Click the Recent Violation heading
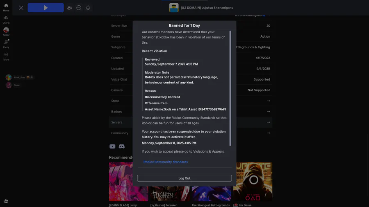369x207 pixels. [x=155, y=51]
